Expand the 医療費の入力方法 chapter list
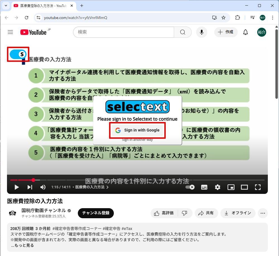The width and height of the screenshot is (279, 256). click(92, 187)
